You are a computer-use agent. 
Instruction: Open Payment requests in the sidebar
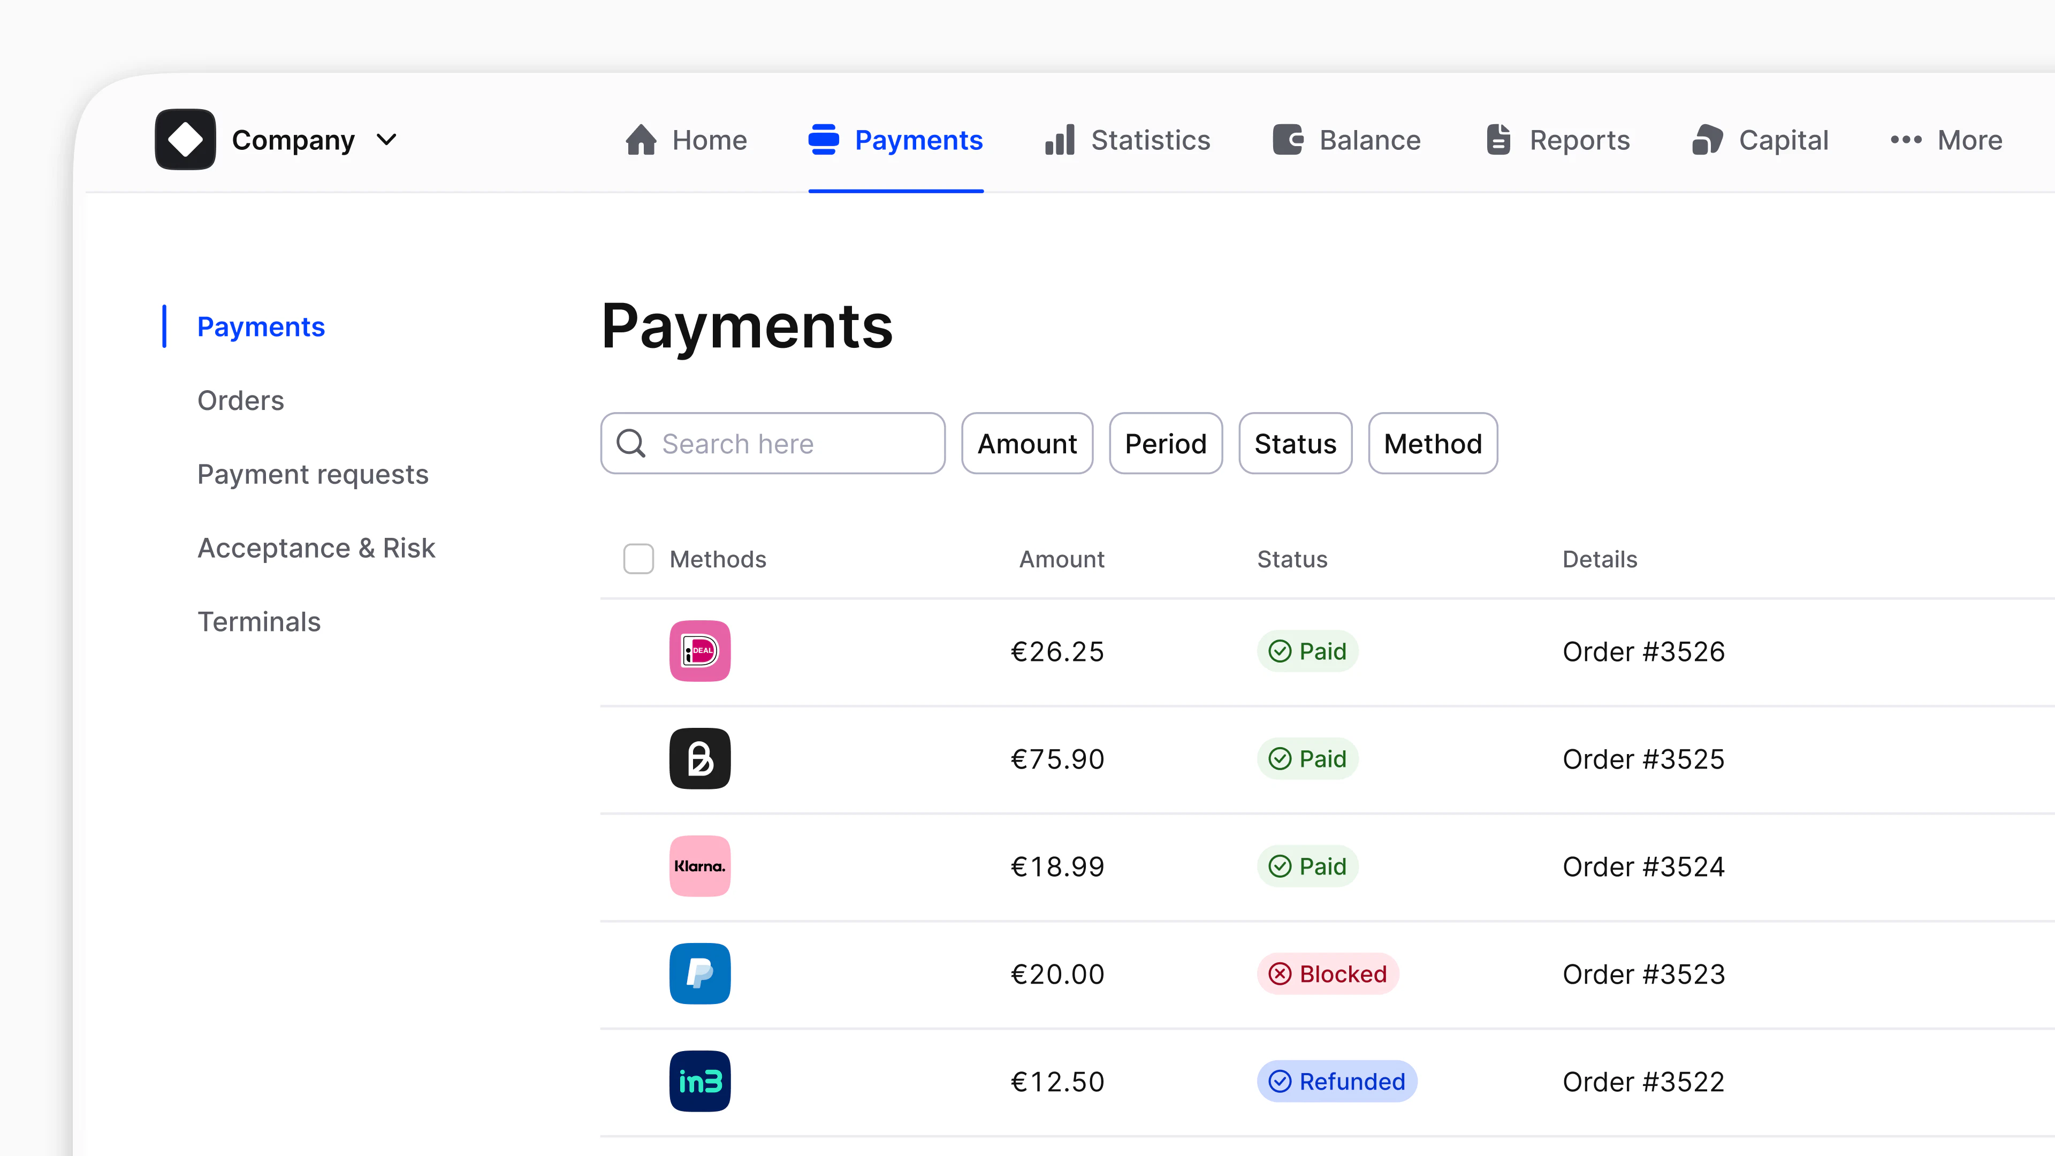[x=313, y=475]
